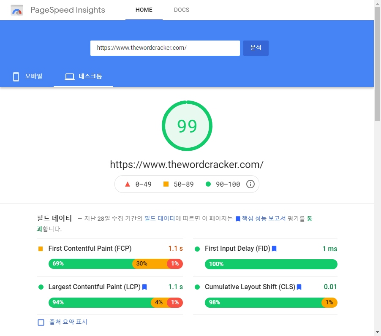381x336 pixels.
Task: Click the PageSpeed Insights logo icon
Action: click(x=17, y=10)
